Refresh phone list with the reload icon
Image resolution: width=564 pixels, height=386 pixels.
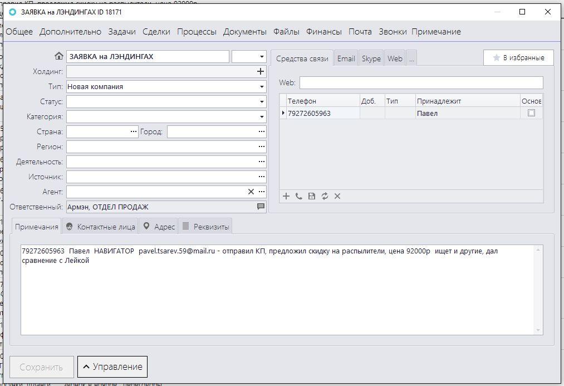(325, 196)
